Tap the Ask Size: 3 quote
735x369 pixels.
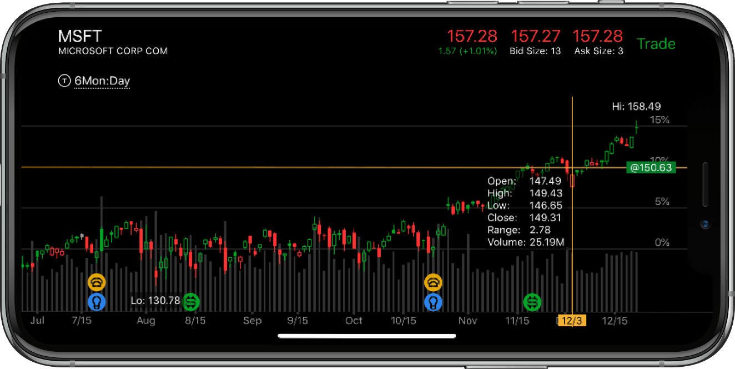click(598, 51)
